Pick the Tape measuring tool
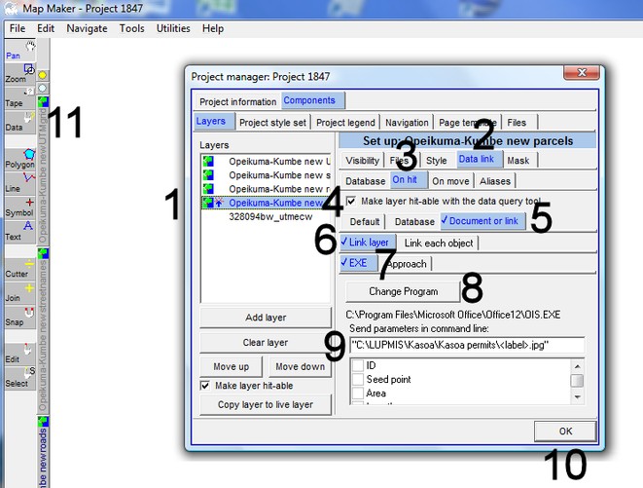 [15, 97]
